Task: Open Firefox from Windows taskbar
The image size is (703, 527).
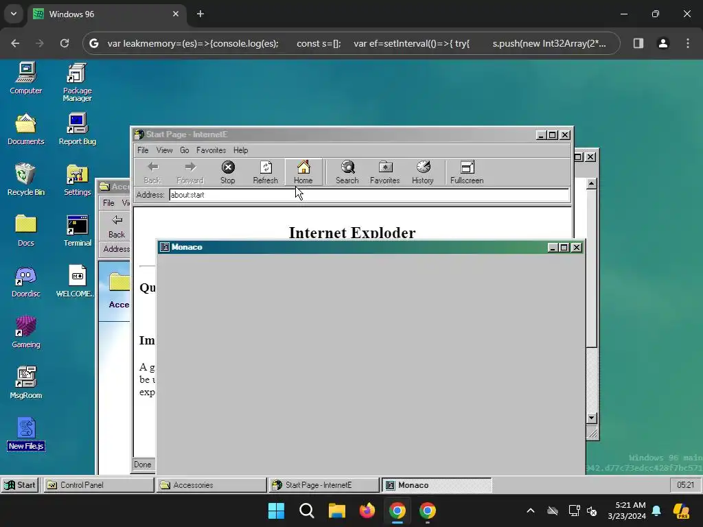Action: pyautogui.click(x=367, y=511)
